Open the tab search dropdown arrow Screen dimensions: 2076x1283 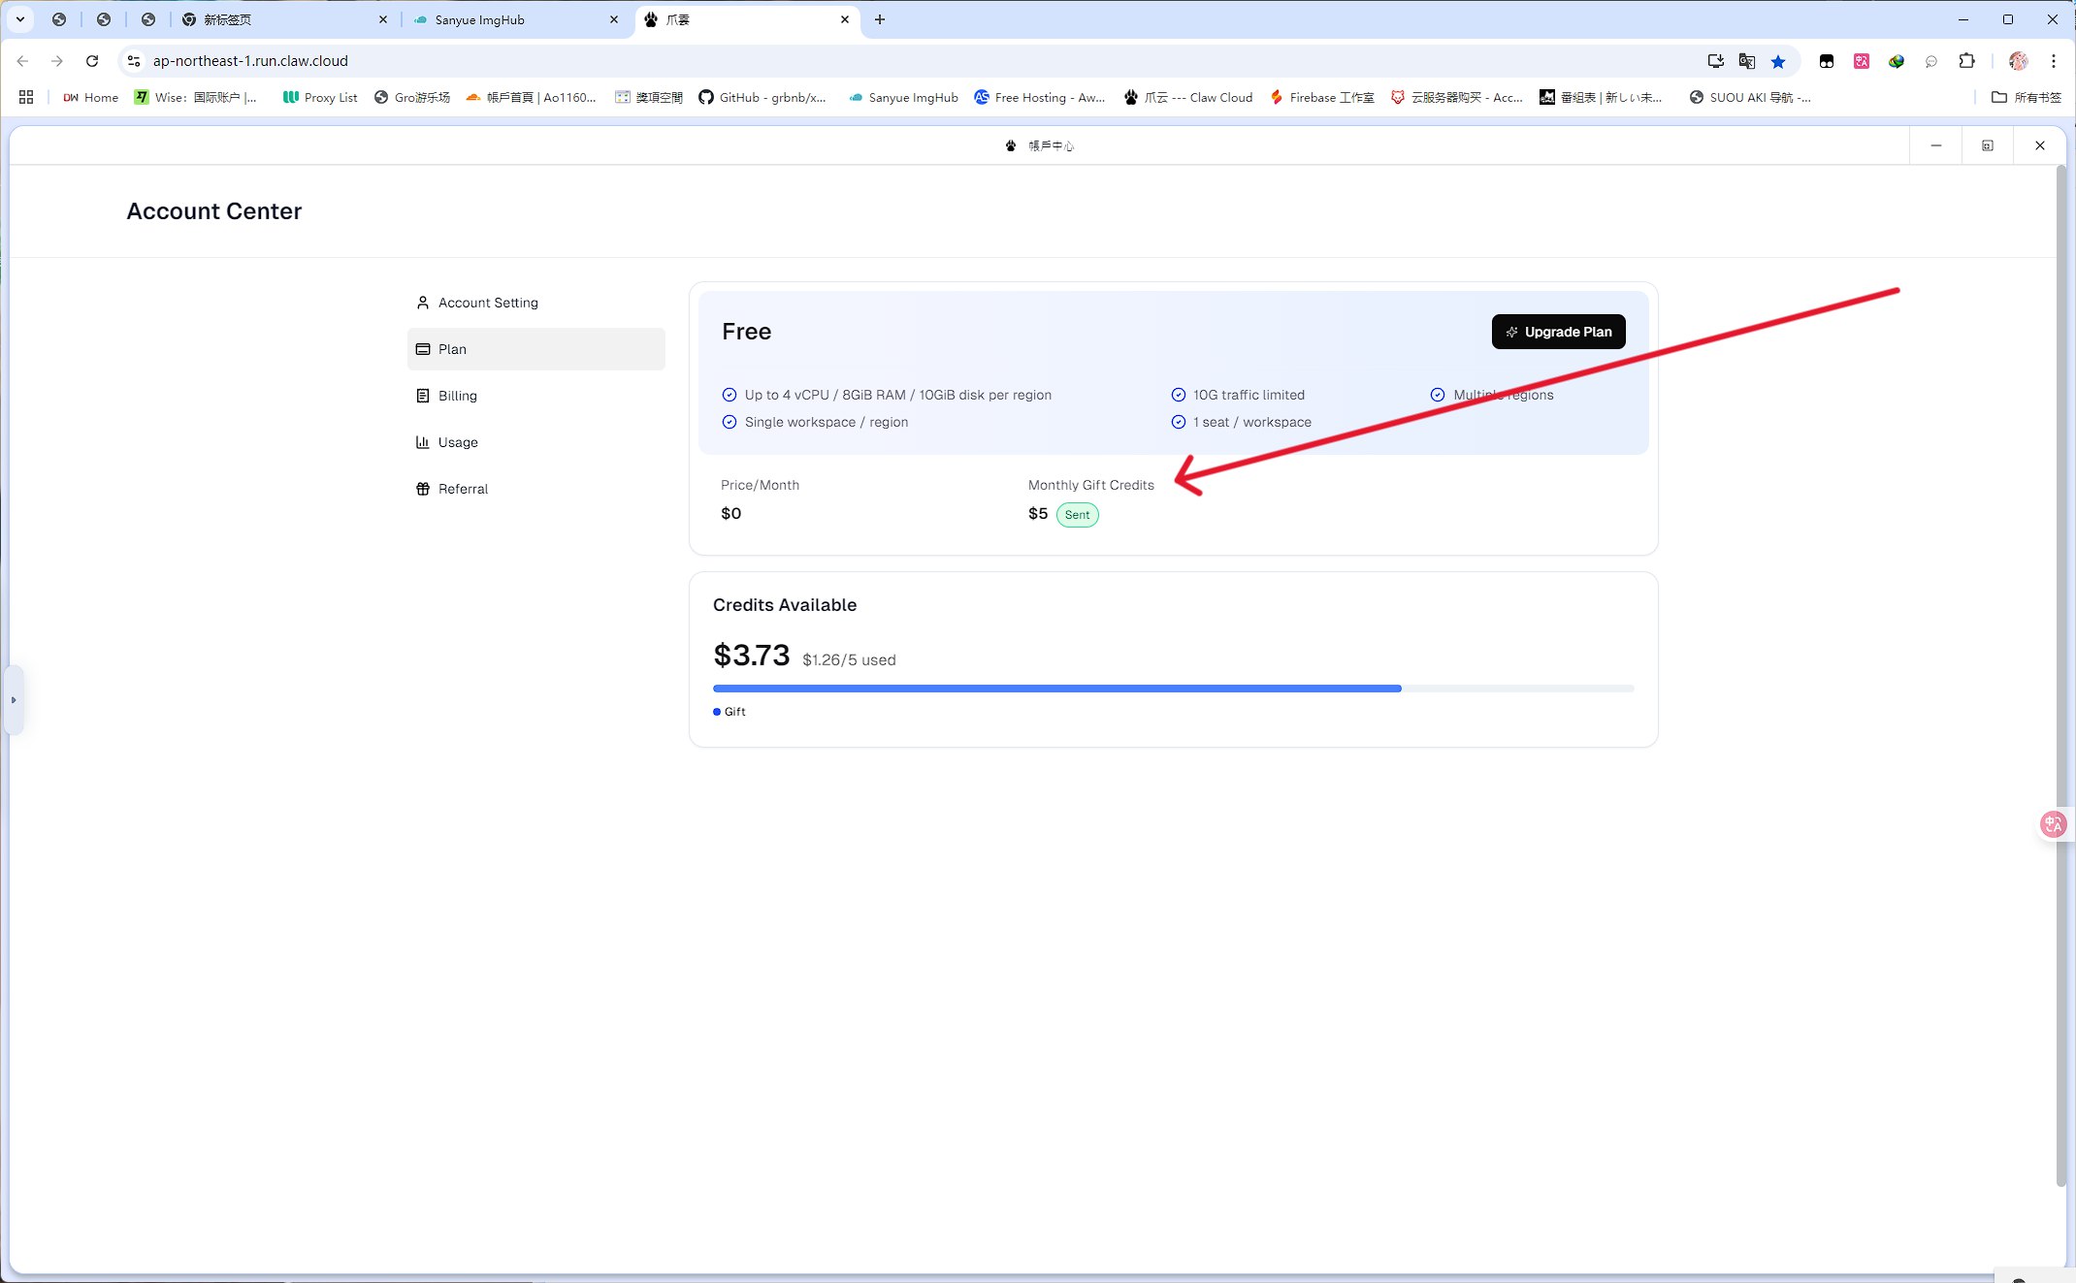[x=19, y=19]
